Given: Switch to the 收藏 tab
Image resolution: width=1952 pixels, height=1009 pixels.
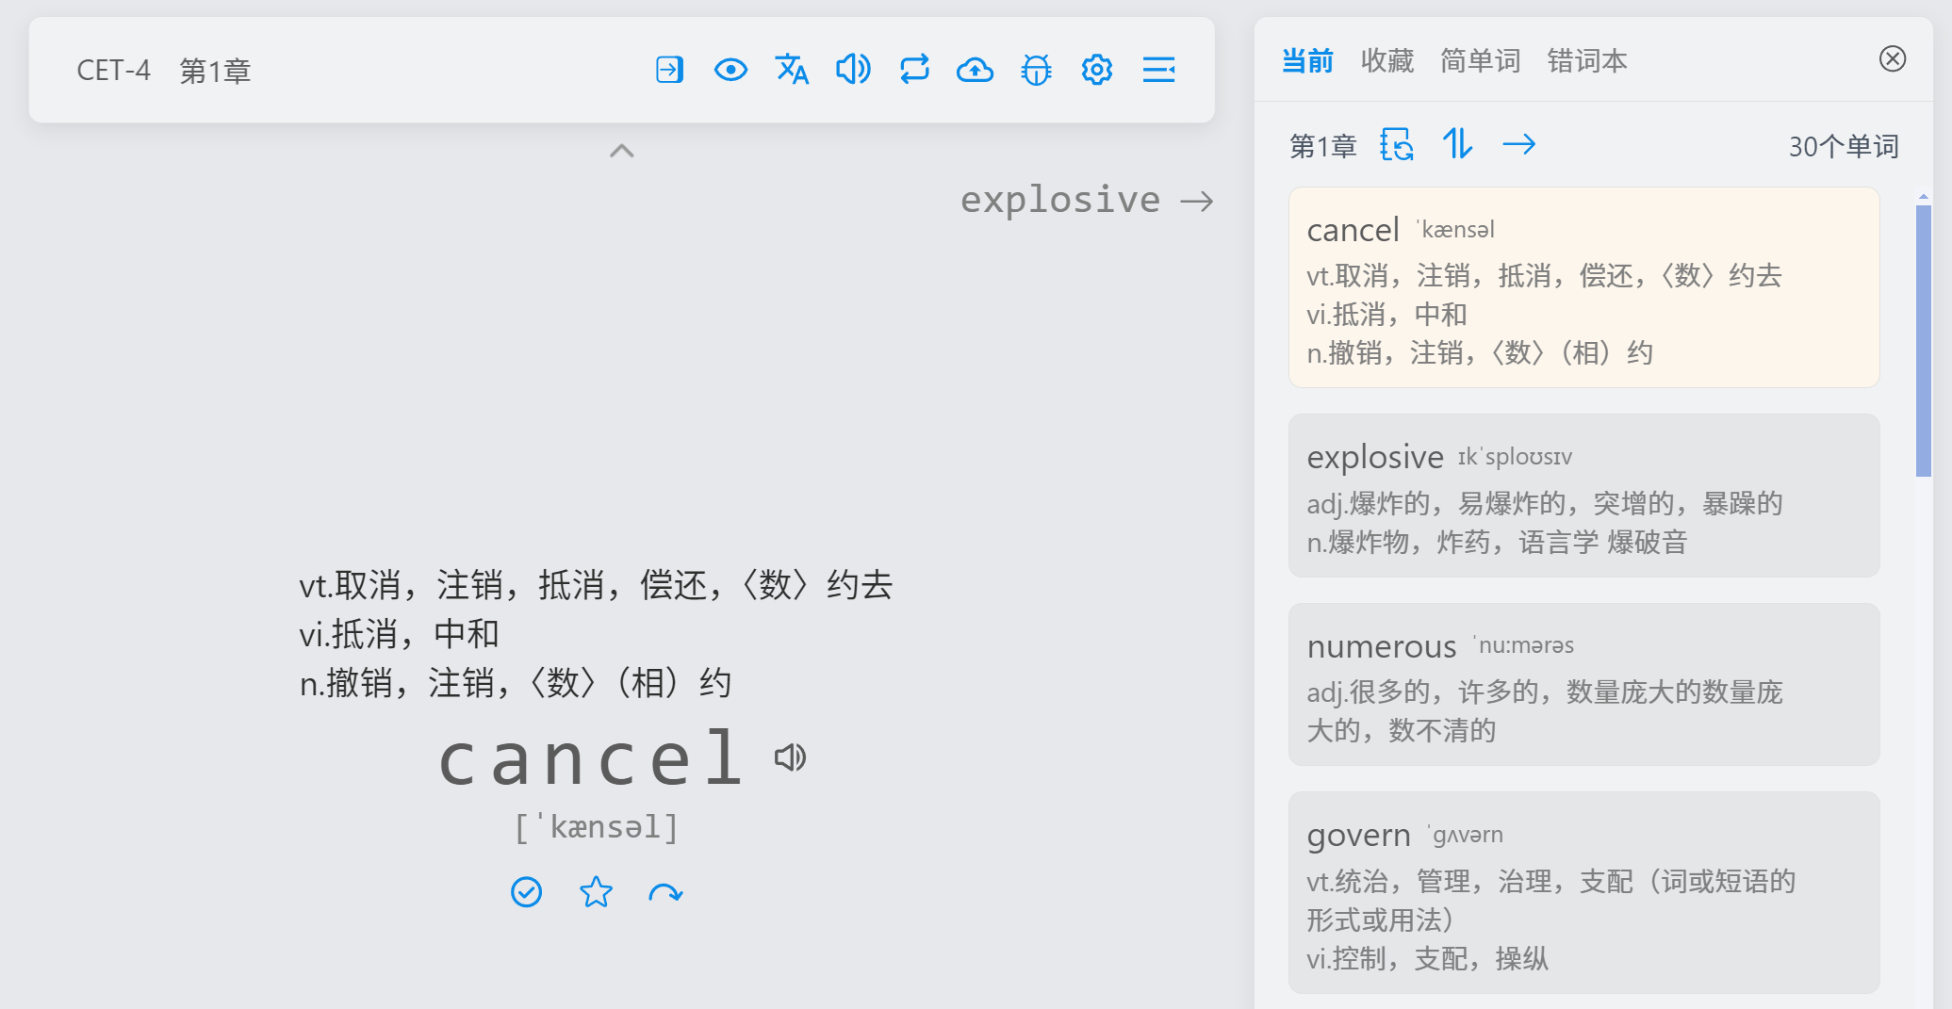Looking at the screenshot, I should pyautogui.click(x=1386, y=61).
